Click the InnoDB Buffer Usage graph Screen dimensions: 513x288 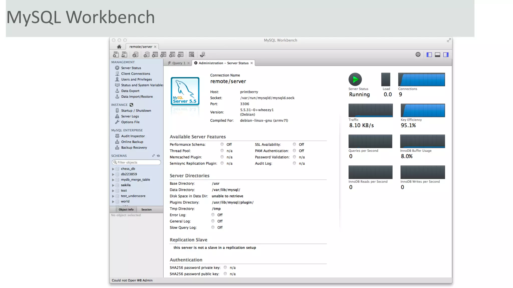point(423,141)
